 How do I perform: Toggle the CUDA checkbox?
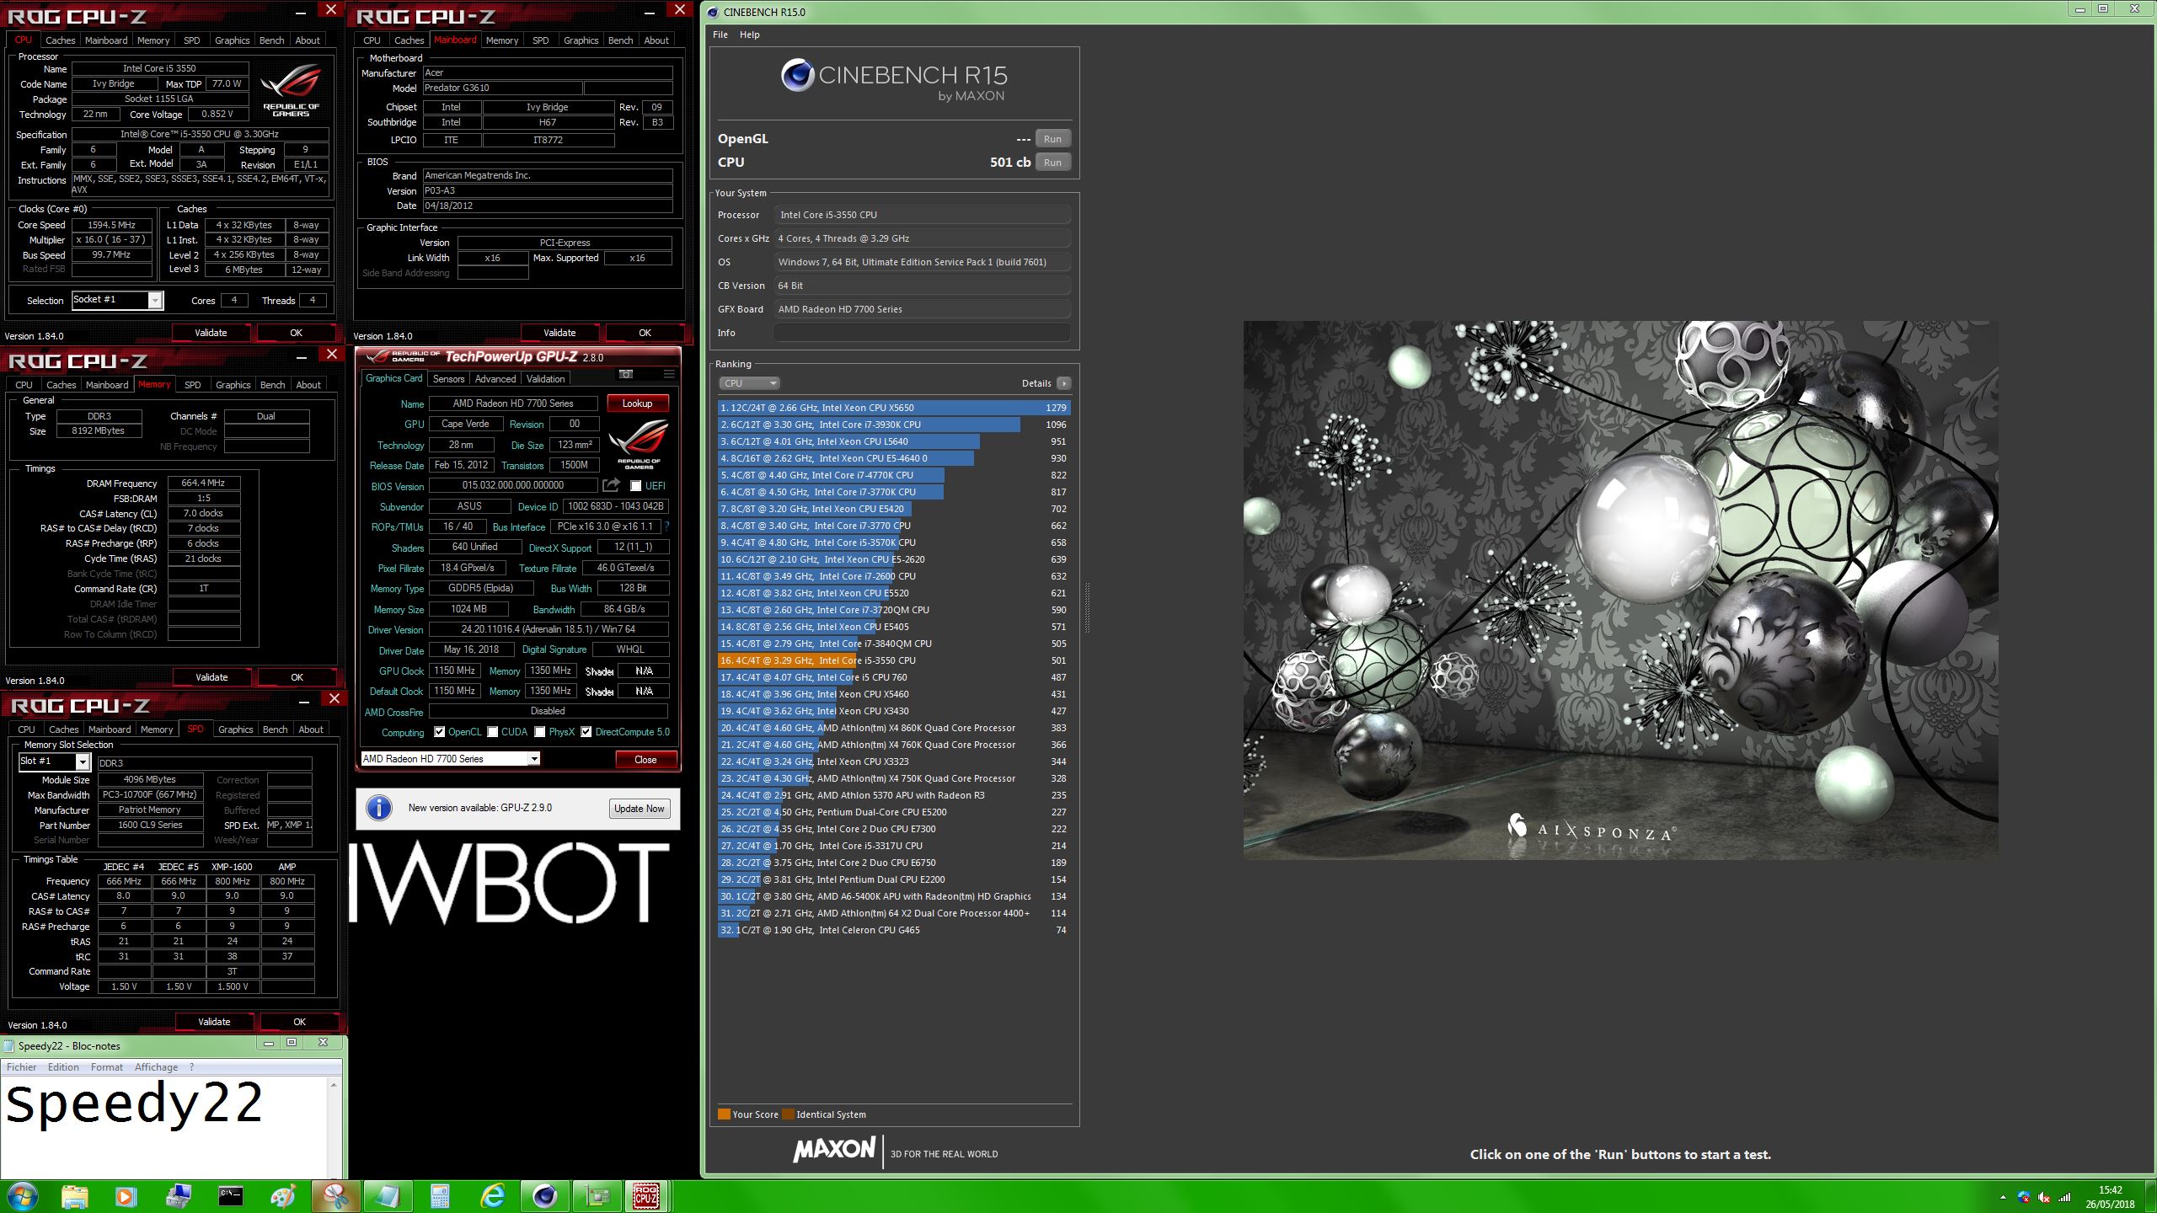tap(492, 732)
